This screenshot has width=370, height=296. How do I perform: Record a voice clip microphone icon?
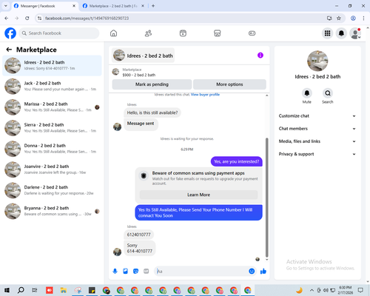115,272
